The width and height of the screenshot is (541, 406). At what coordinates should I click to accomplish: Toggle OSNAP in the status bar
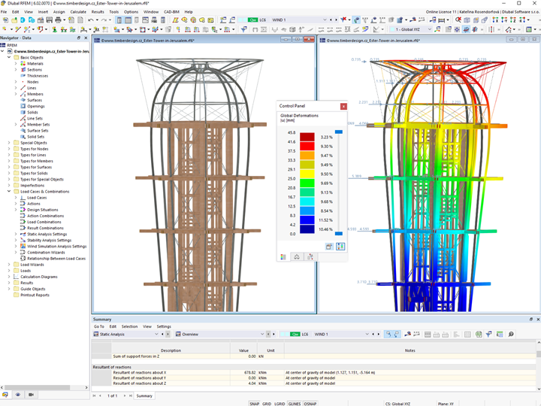310,404
